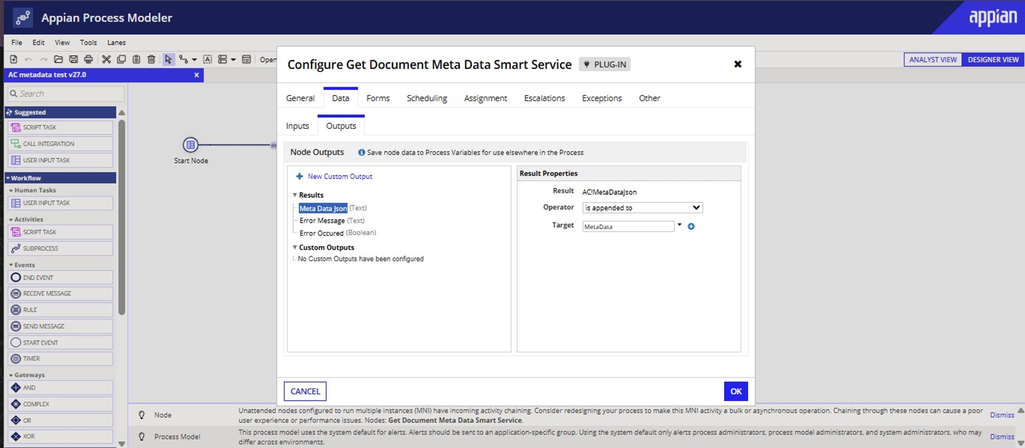Click the Redo arrow in toolbar
The height and width of the screenshot is (448, 1025).
click(x=43, y=59)
